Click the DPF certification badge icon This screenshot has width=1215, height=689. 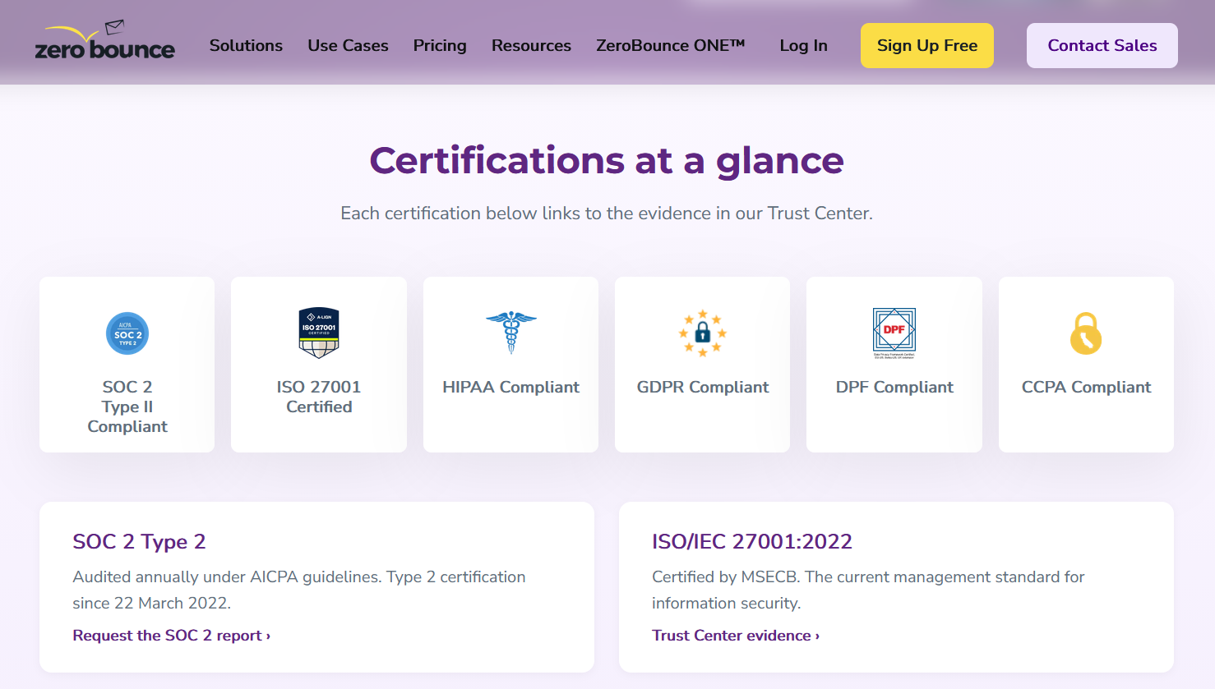pos(894,333)
